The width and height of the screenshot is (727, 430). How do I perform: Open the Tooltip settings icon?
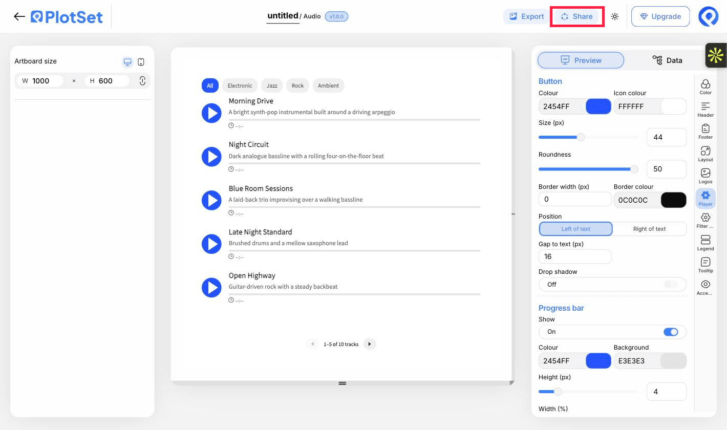pyautogui.click(x=705, y=265)
